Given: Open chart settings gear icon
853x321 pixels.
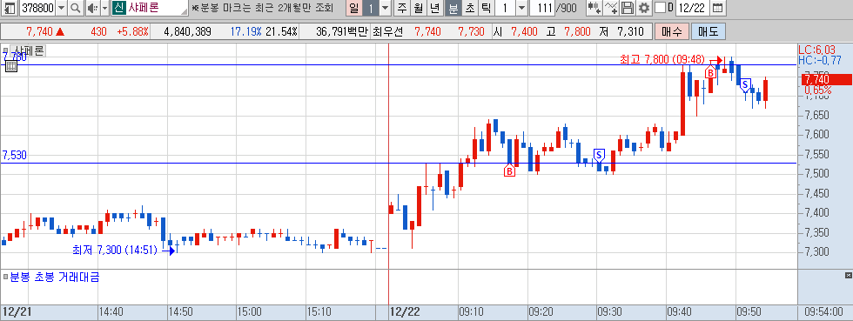Looking at the screenshot, I should 644,8.
